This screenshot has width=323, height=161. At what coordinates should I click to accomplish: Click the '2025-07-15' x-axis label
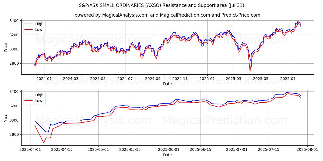coord(269,150)
